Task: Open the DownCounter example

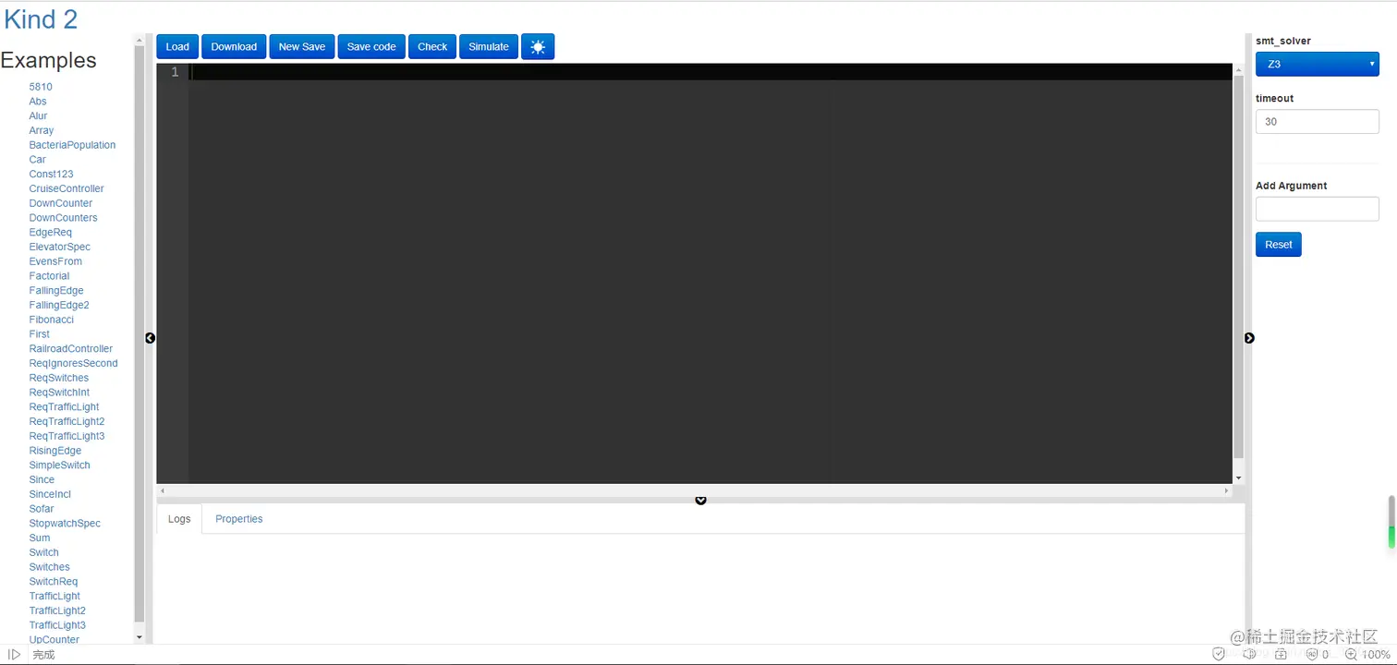Action: [61, 203]
